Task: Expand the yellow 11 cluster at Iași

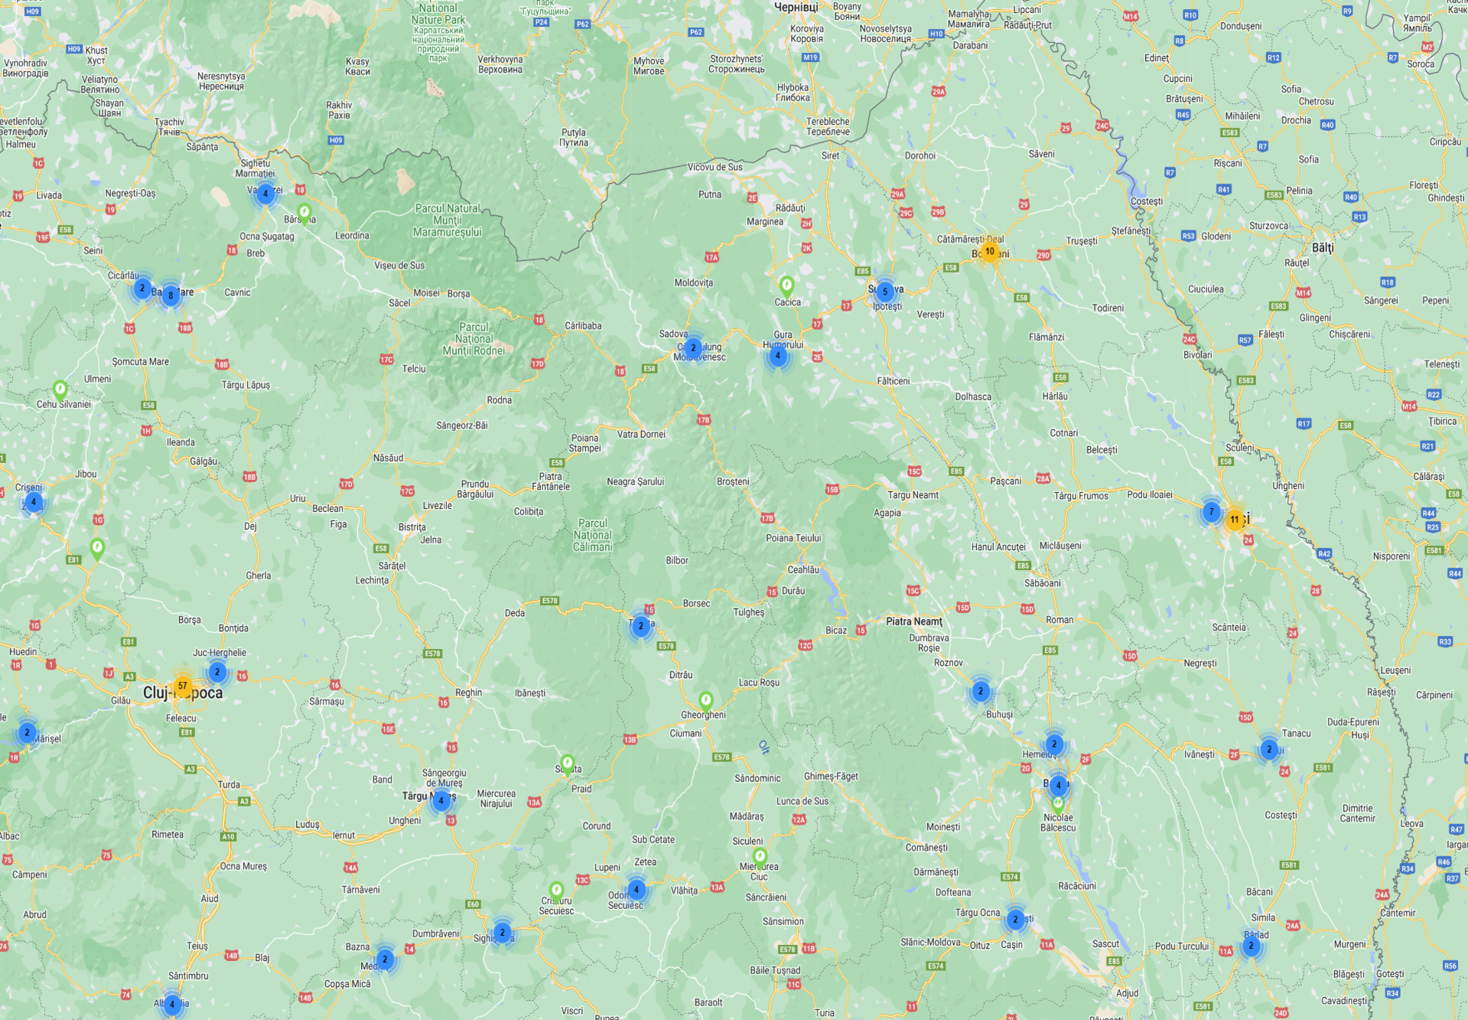Action: 1234,520
